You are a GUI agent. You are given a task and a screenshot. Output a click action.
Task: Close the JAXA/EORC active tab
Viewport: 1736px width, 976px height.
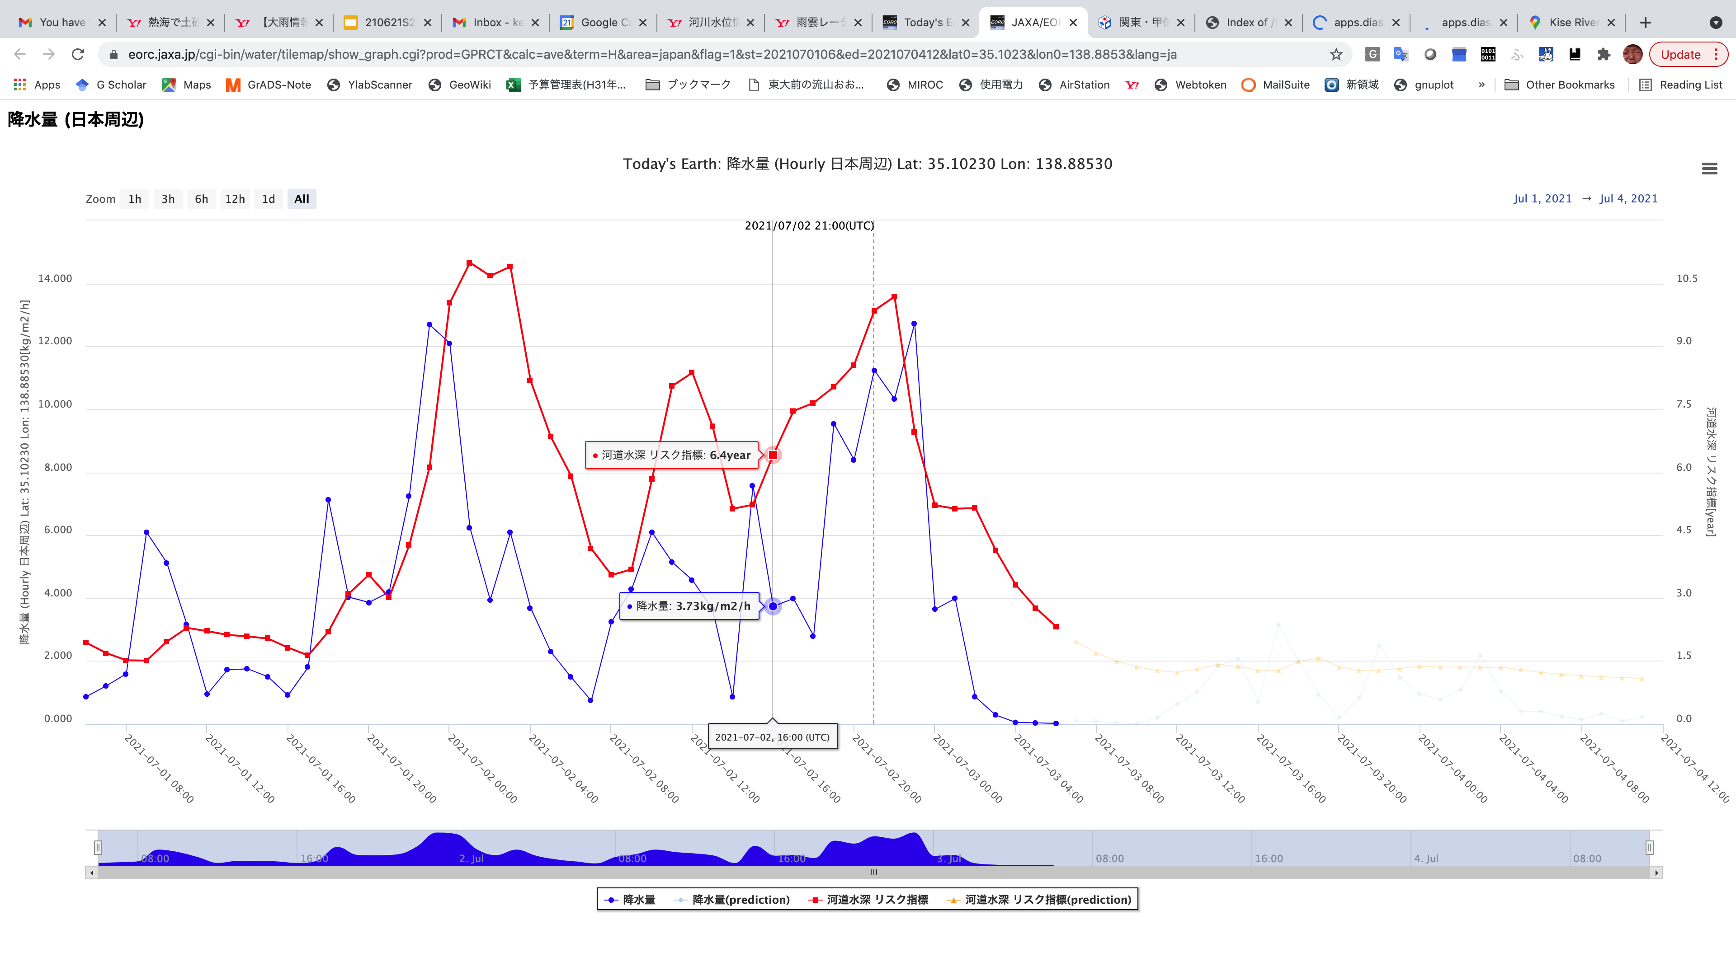tap(1073, 22)
